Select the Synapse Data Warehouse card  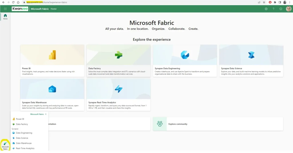tap(52, 95)
